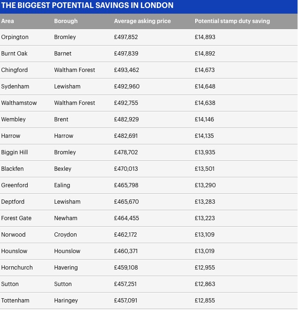298x310 pixels.
Task: Click Blackfen's asking price £470,013
Action: click(126, 168)
